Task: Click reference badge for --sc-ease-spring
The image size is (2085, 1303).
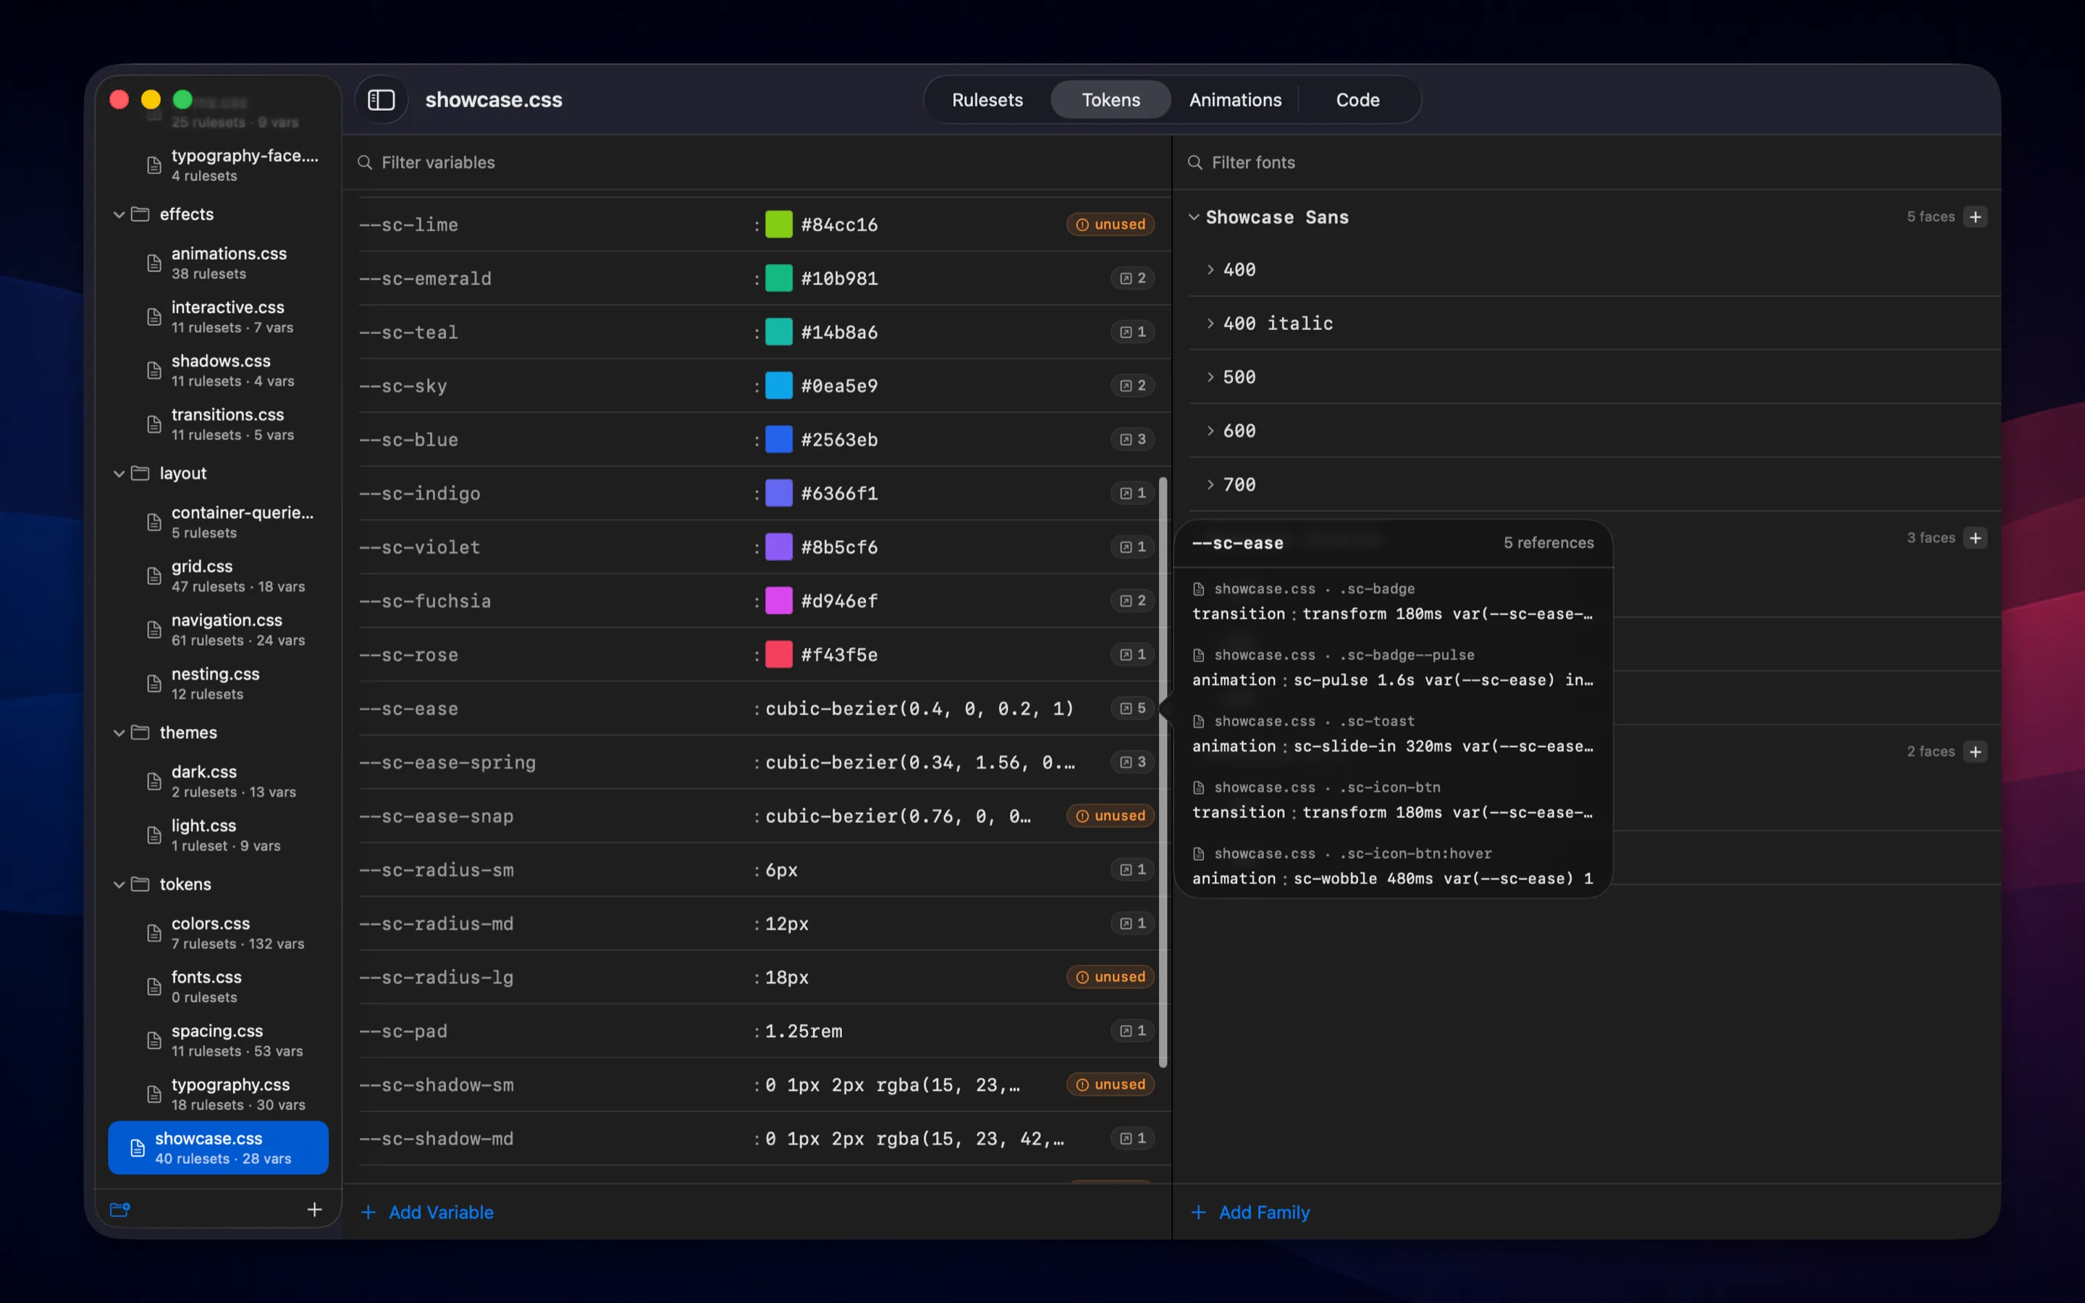Action: 1132,762
